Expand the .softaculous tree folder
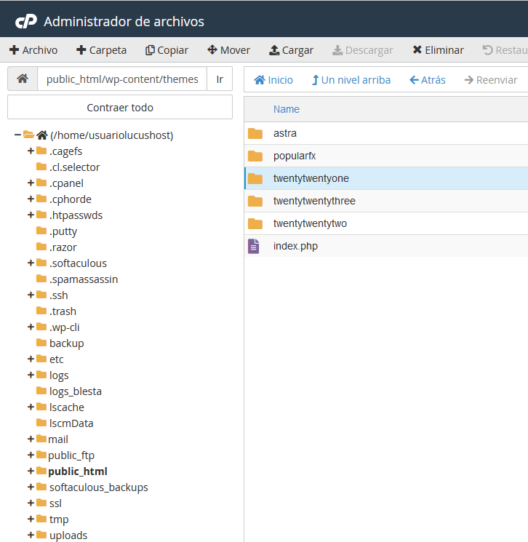 (x=31, y=263)
